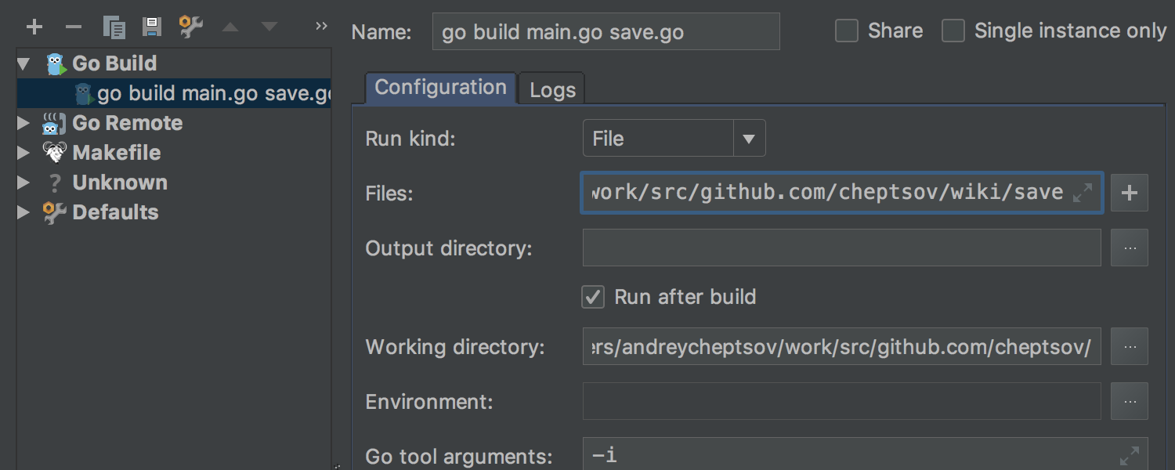The image size is (1175, 470).
Task: Click the Go Remote gopher icon
Action: coord(54,124)
